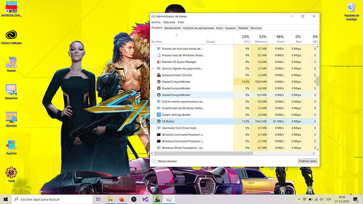Click the icon of ShaderCompileWorker using 13,3 MB
The width and height of the screenshot is (363, 204).
tap(158, 95)
